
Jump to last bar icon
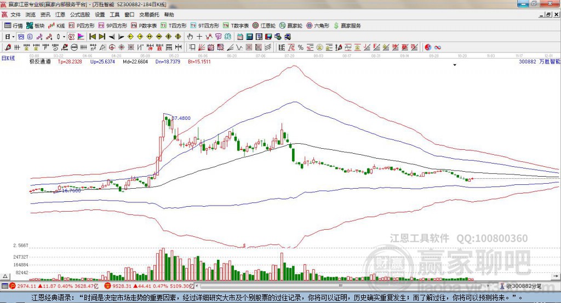point(102,37)
